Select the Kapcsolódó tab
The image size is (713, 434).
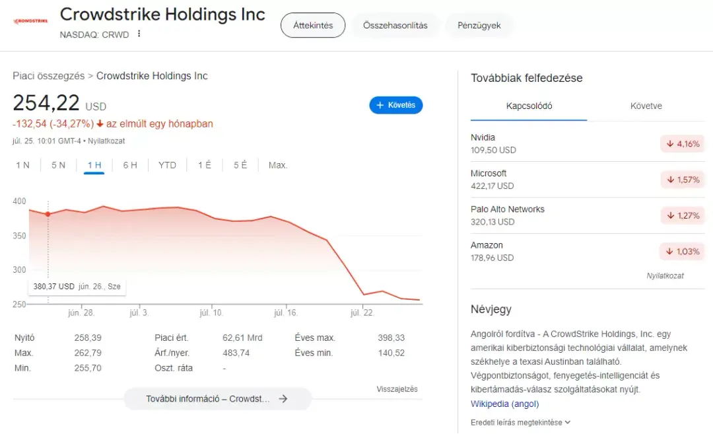coord(529,106)
